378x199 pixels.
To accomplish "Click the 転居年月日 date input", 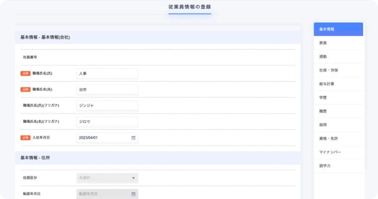I will point(103,194).
